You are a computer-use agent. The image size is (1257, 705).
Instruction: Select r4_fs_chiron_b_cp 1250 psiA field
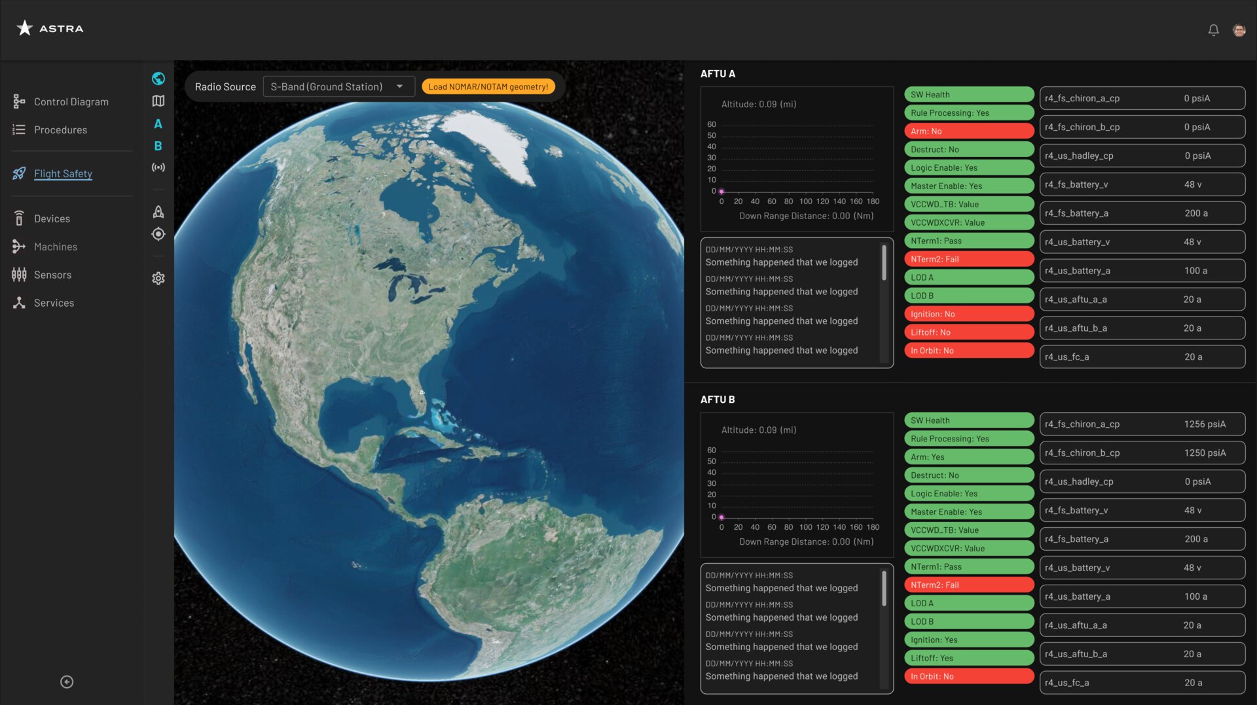click(x=1142, y=453)
